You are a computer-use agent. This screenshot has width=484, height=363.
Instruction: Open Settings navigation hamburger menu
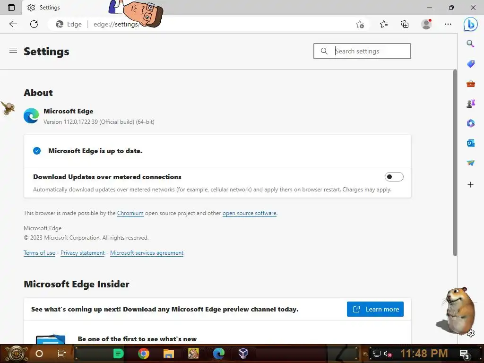click(13, 51)
